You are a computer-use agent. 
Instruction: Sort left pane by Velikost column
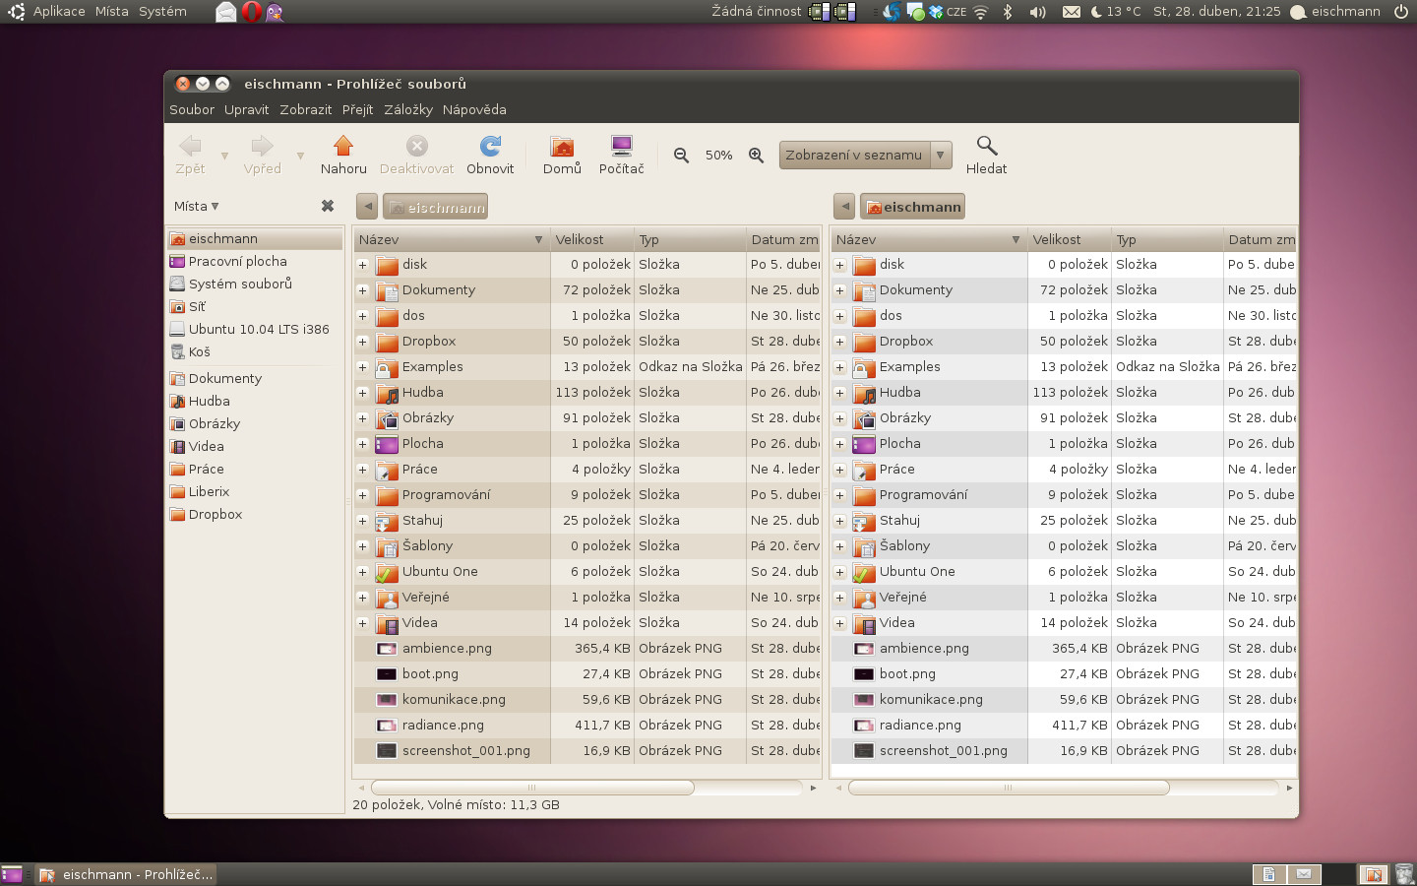(580, 239)
